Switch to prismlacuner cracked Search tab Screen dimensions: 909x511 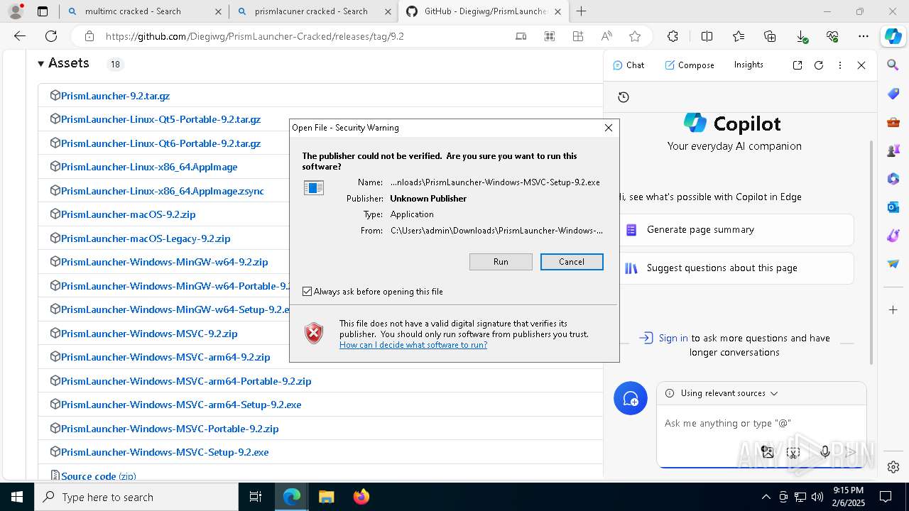(x=313, y=11)
